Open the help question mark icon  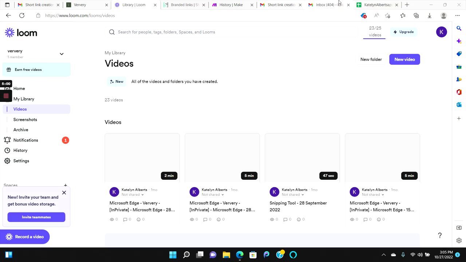(440, 235)
